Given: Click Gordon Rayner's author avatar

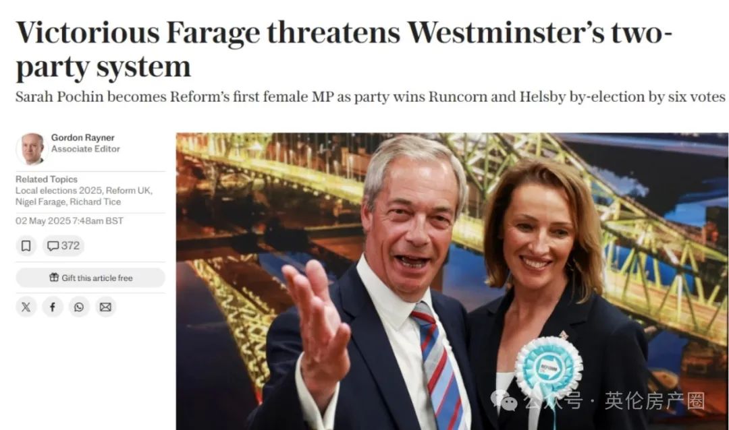Looking at the screenshot, I should pyautogui.click(x=32, y=149).
